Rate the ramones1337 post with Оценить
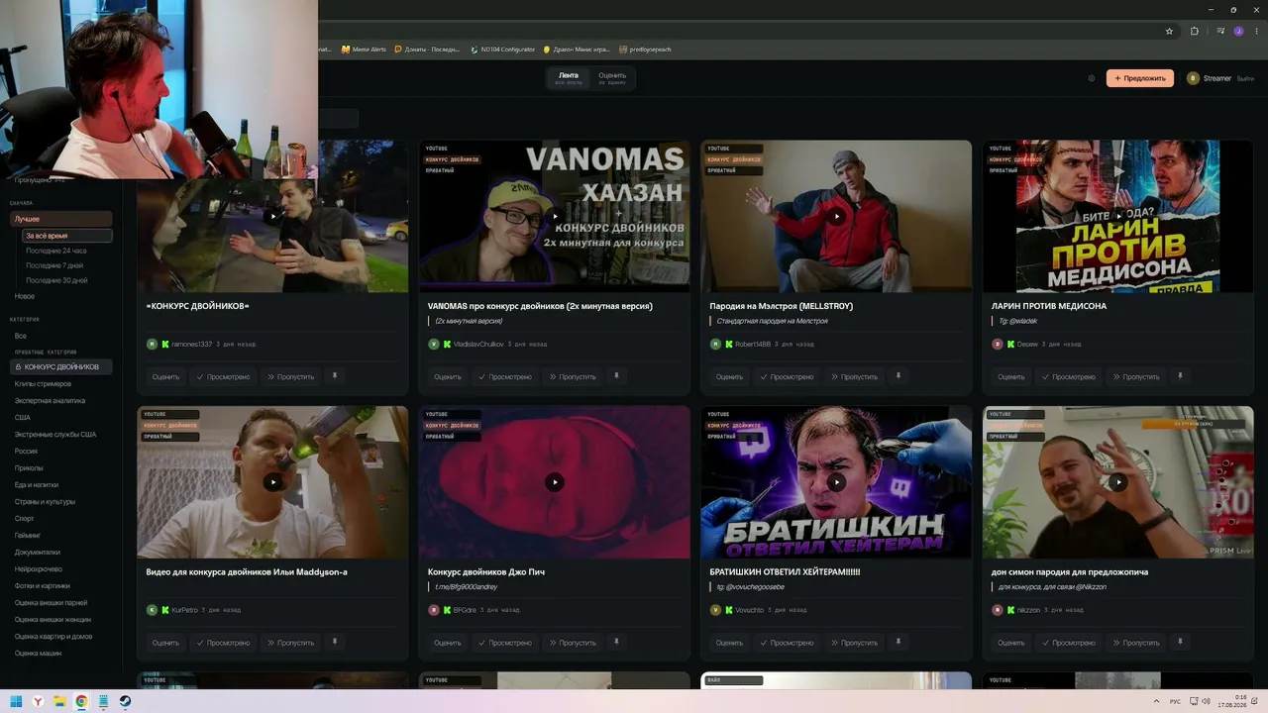The width and height of the screenshot is (1268, 713). [x=165, y=376]
